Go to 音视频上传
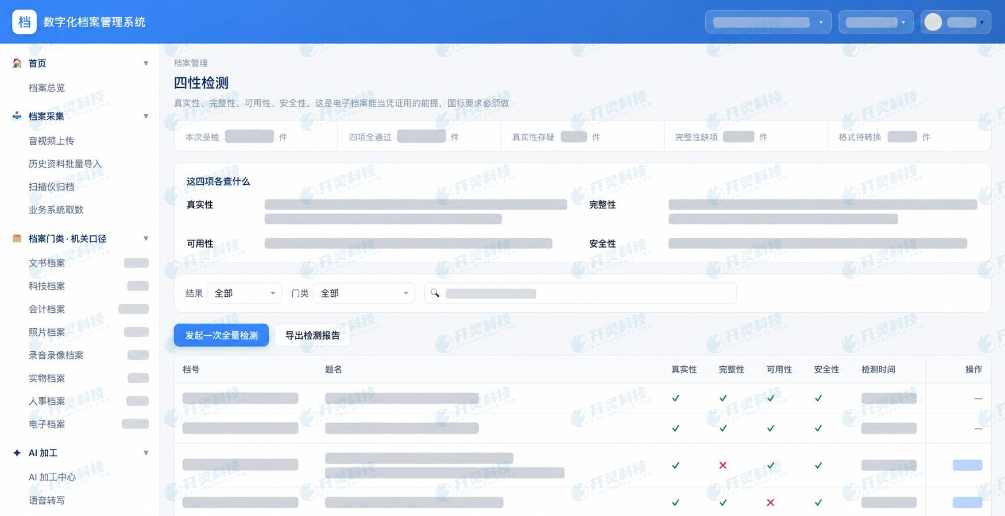The width and height of the screenshot is (1005, 516). [x=51, y=141]
